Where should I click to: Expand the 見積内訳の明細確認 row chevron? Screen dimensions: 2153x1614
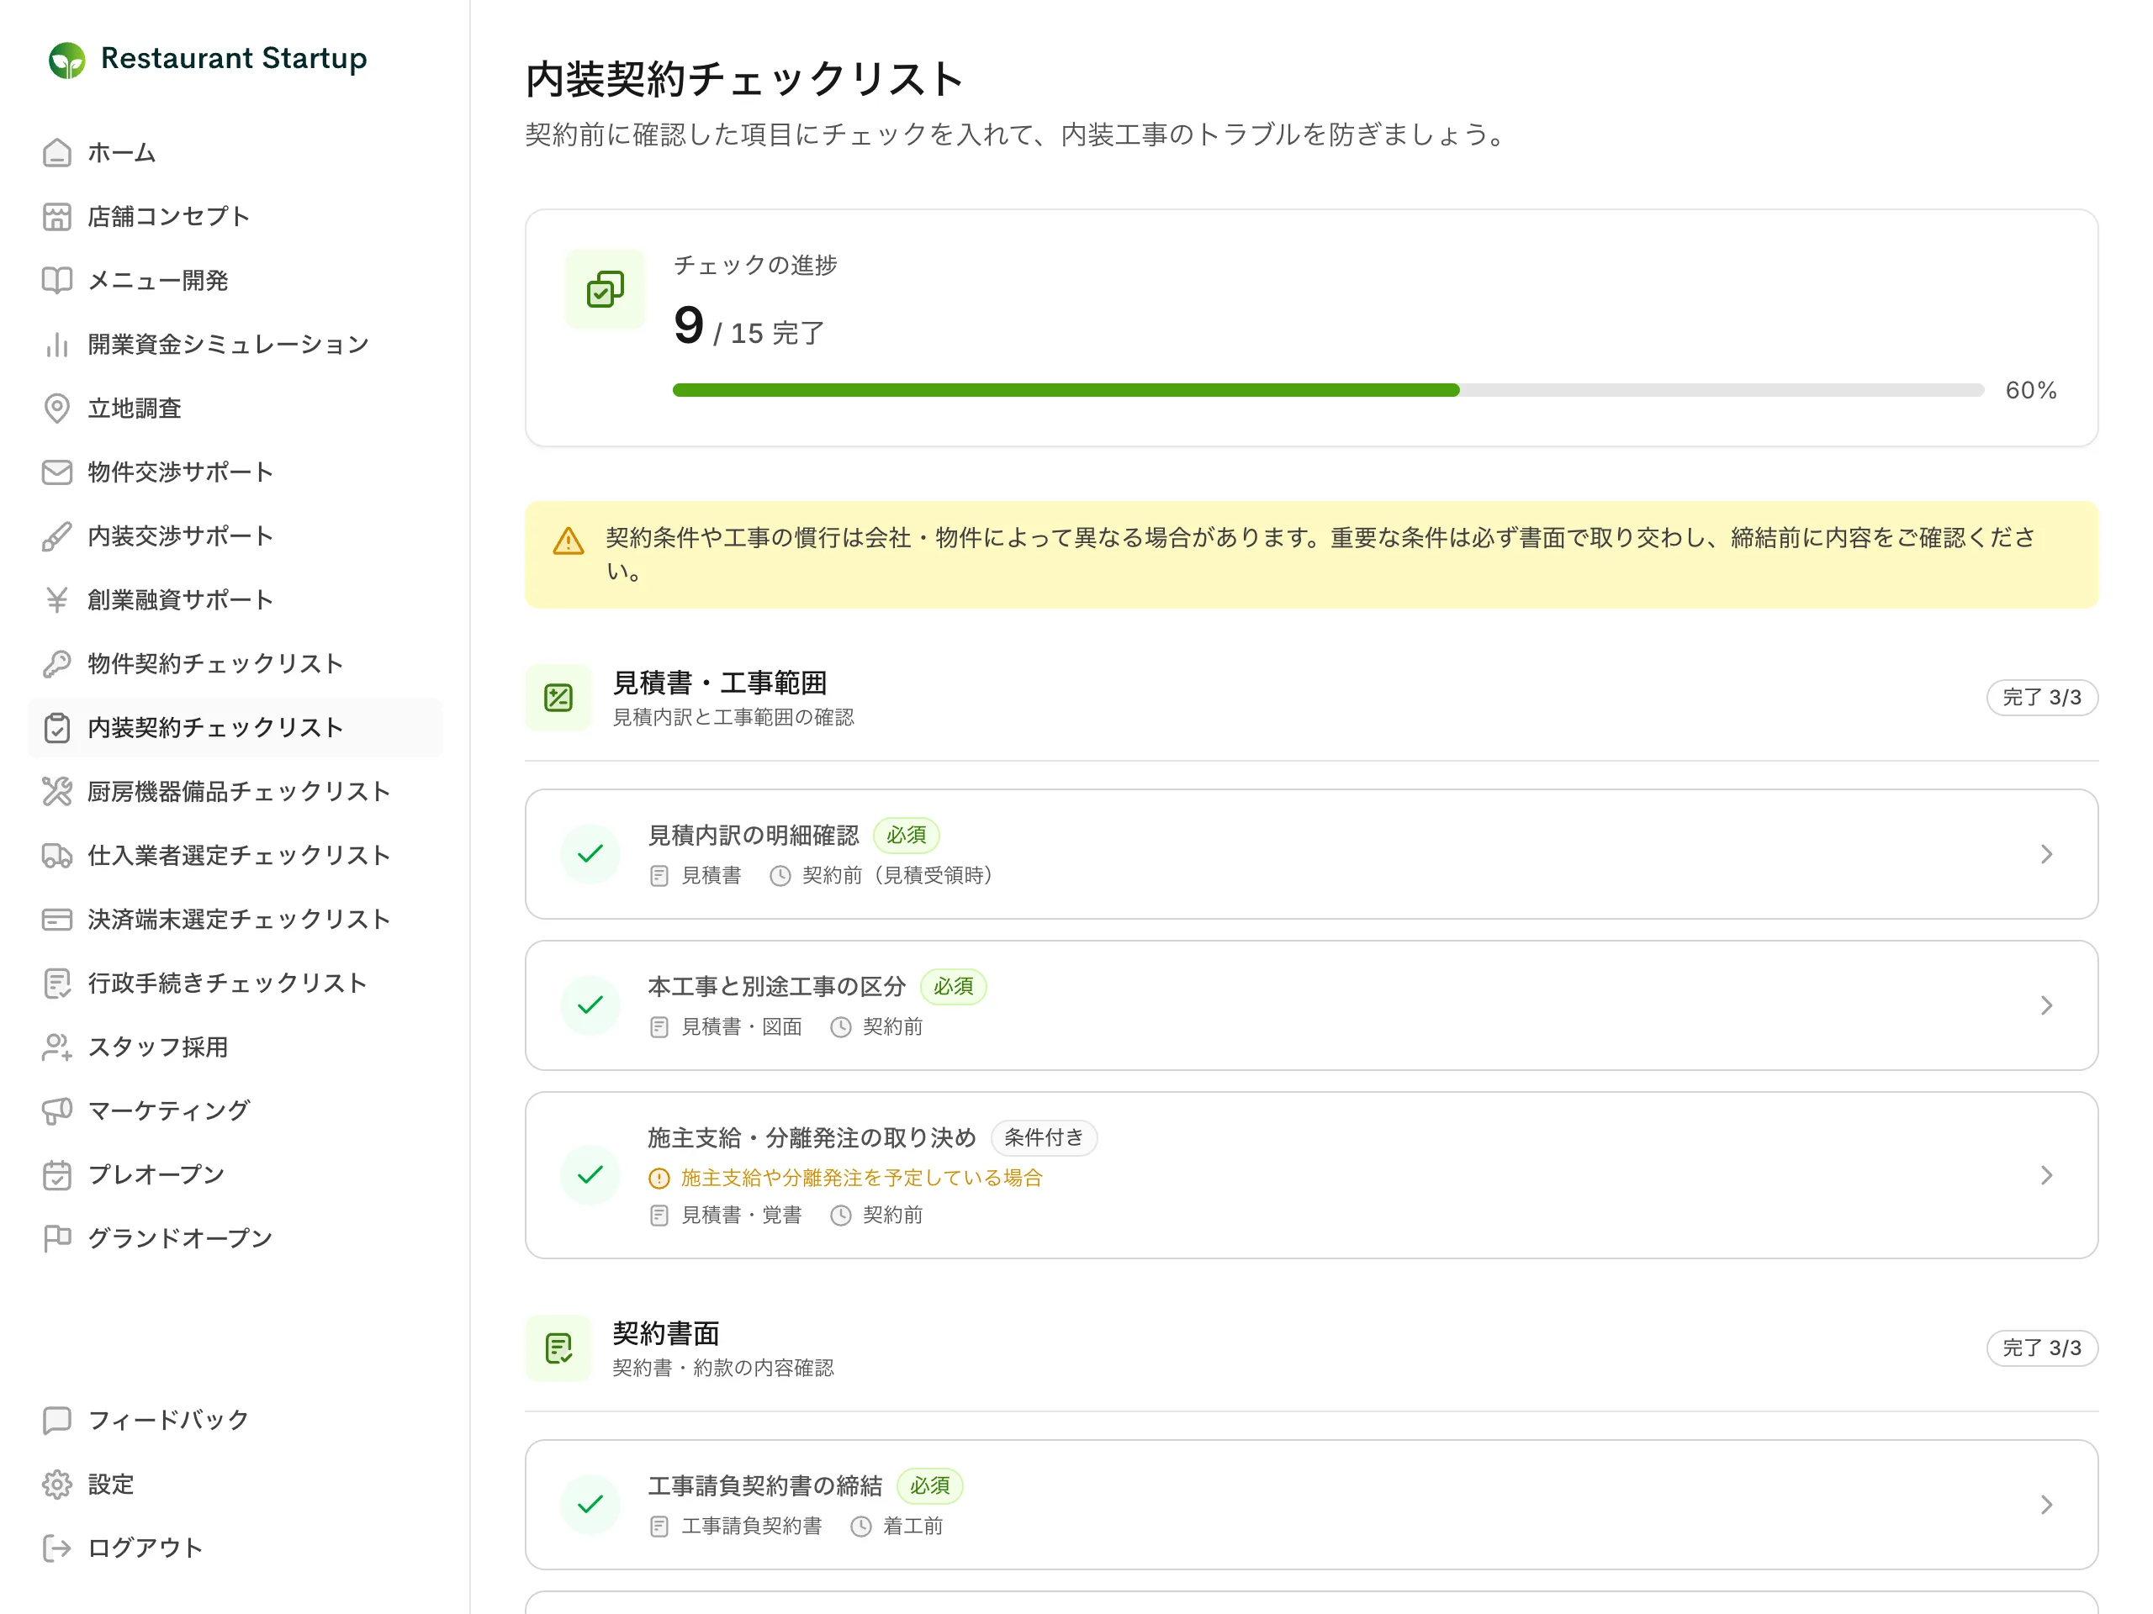[2046, 854]
